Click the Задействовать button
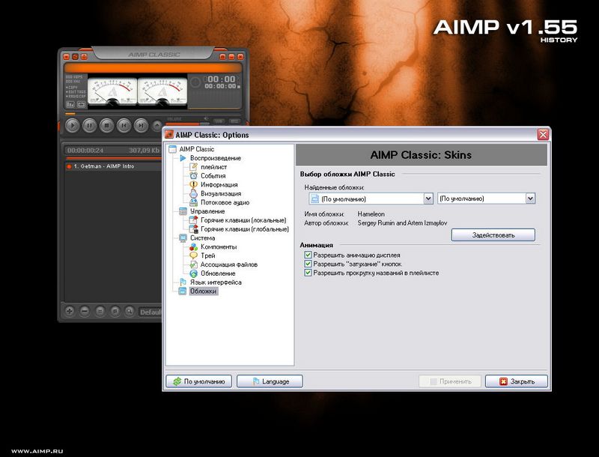 (x=493, y=235)
